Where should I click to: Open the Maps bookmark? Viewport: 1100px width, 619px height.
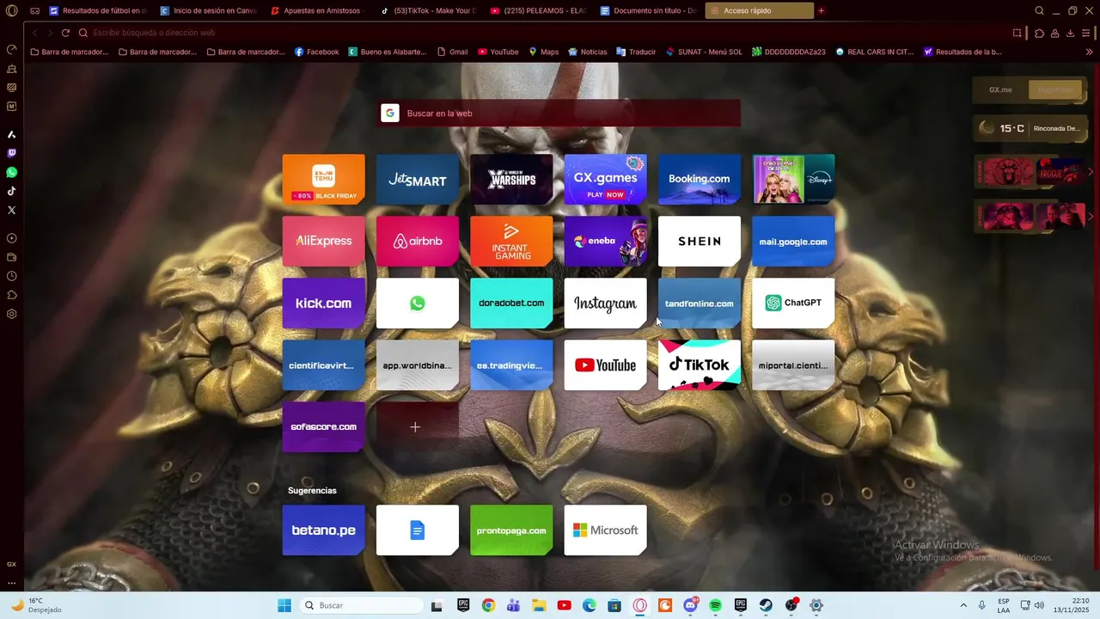[x=543, y=52]
